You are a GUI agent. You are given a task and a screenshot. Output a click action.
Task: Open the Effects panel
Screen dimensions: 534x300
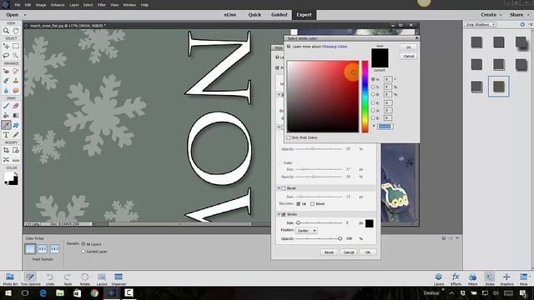[x=456, y=279]
